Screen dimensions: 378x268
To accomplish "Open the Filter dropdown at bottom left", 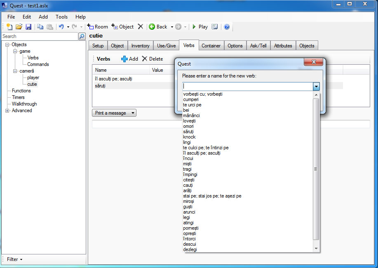I will coord(14,259).
